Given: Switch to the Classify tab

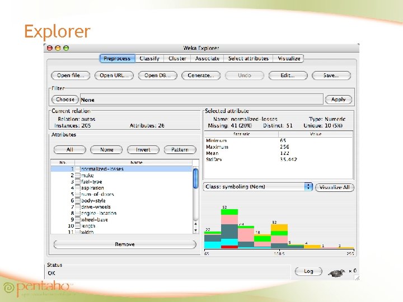Looking at the screenshot, I should tap(149, 59).
